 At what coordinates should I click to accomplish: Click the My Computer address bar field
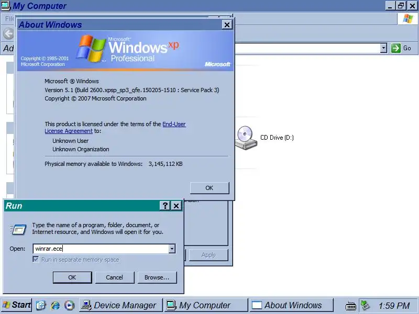(x=307, y=48)
